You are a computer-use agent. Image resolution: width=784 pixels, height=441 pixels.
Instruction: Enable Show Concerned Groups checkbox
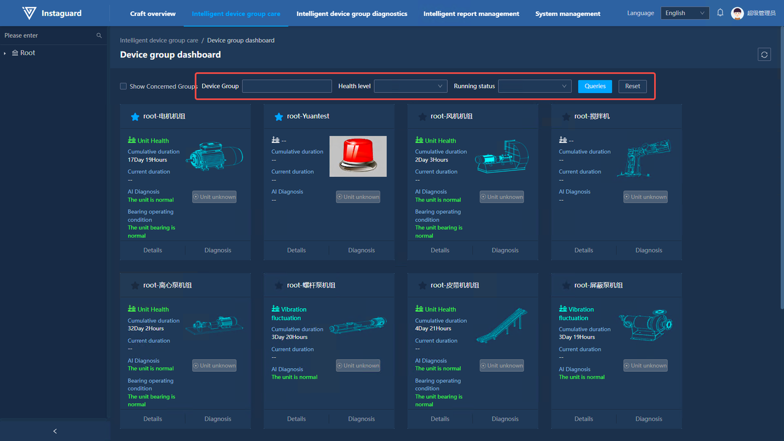tap(123, 86)
